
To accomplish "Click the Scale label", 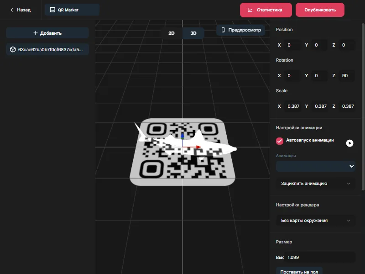I will (282, 90).
